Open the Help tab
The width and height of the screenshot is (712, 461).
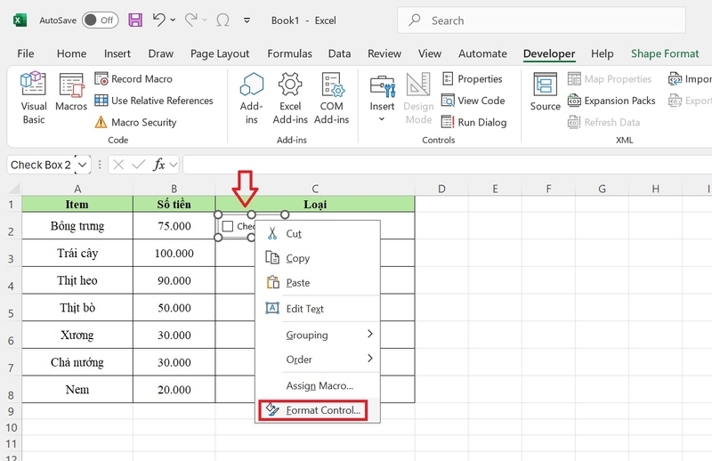click(x=603, y=53)
